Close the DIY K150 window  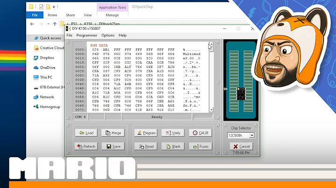(252, 29)
